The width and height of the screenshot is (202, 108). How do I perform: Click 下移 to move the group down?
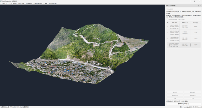pyautogui.click(x=193, y=99)
